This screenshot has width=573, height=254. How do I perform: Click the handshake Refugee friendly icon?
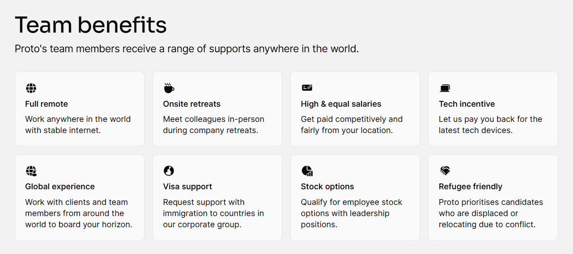445,171
